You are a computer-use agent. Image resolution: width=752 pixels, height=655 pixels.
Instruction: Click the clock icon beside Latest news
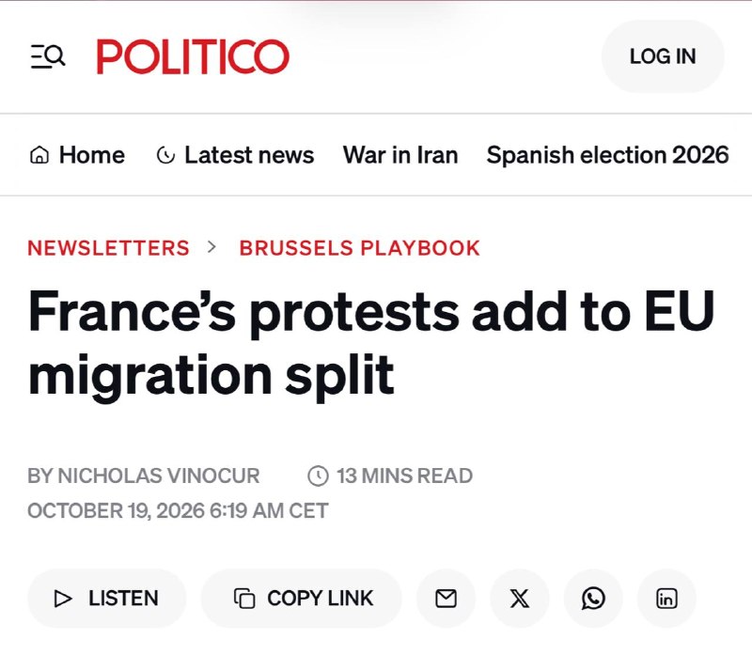coord(166,155)
